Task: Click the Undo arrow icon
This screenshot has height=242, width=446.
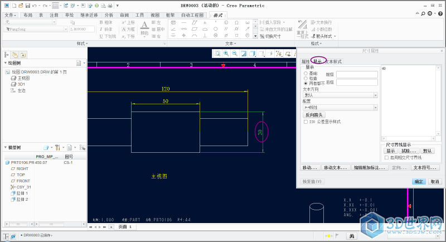Action: [36, 4]
